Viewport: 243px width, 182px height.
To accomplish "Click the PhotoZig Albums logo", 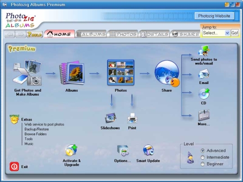I will tap(20, 20).
